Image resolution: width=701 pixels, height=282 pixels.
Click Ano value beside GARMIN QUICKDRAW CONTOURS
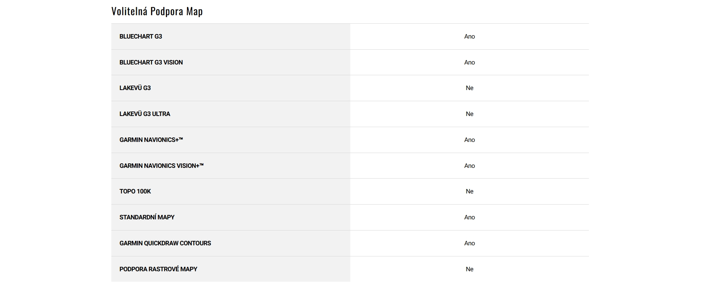point(469,243)
